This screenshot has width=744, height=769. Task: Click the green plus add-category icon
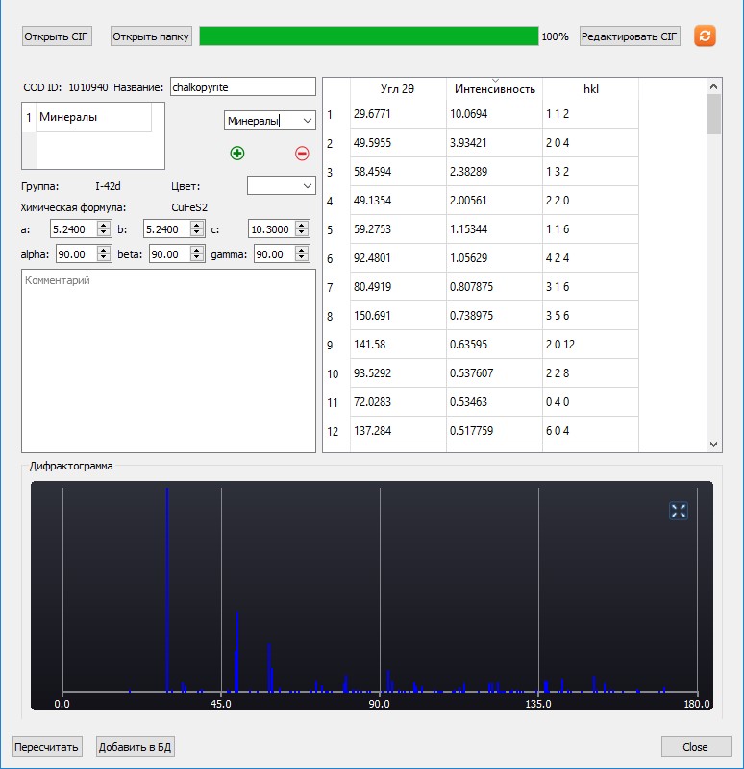(x=237, y=153)
